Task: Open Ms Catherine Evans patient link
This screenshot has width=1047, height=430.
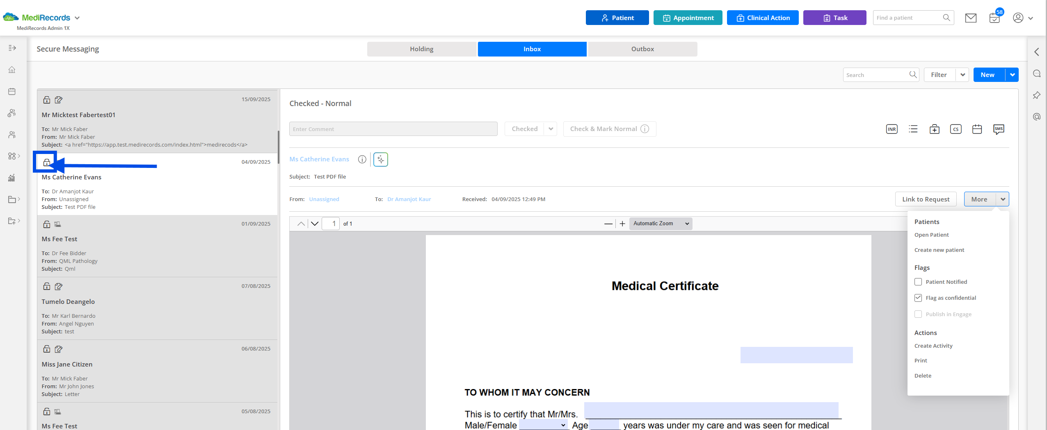Action: click(x=319, y=159)
